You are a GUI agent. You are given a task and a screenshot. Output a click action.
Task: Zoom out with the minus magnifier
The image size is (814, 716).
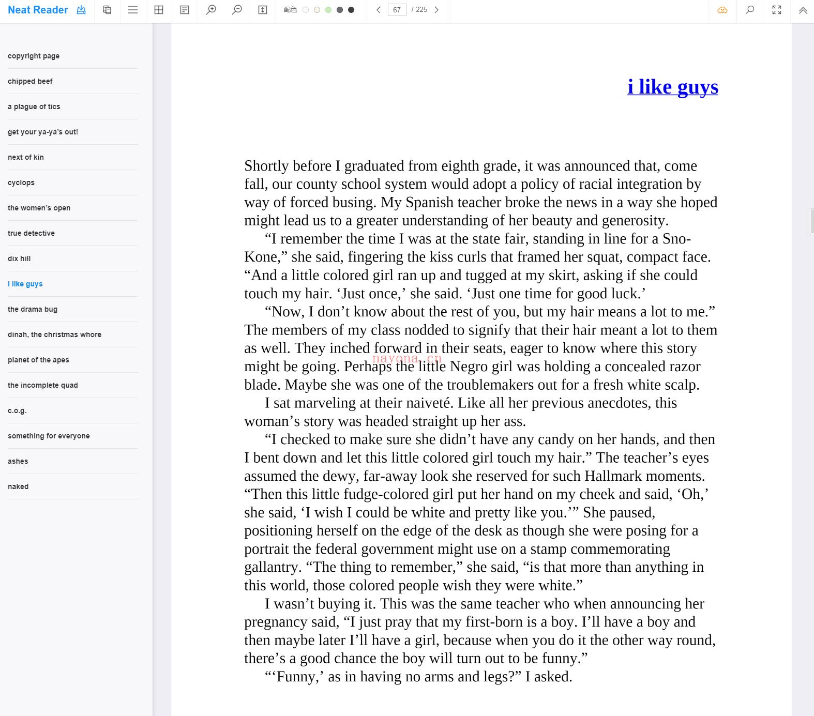coord(237,10)
